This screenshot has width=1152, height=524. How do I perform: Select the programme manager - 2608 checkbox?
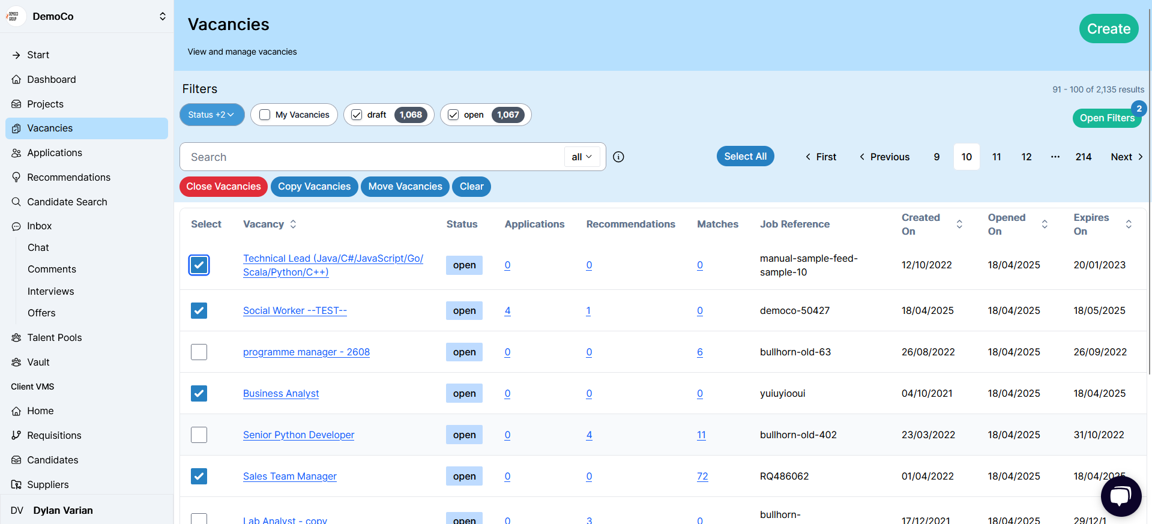(199, 352)
